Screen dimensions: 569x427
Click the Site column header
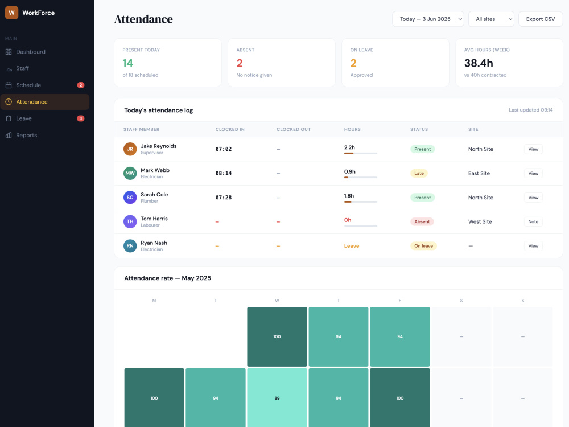tap(473, 129)
